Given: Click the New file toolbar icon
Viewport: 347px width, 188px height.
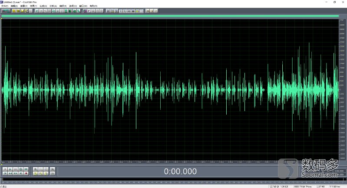Looking at the screenshot, I should pos(14,11).
